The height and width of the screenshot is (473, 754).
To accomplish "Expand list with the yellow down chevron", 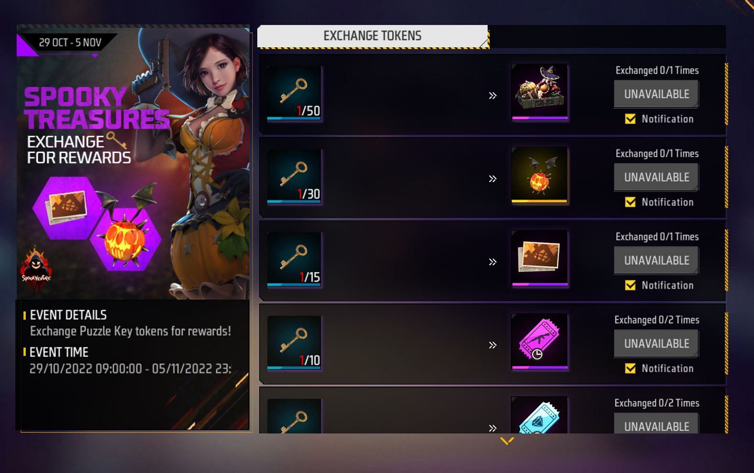I will click(x=507, y=441).
